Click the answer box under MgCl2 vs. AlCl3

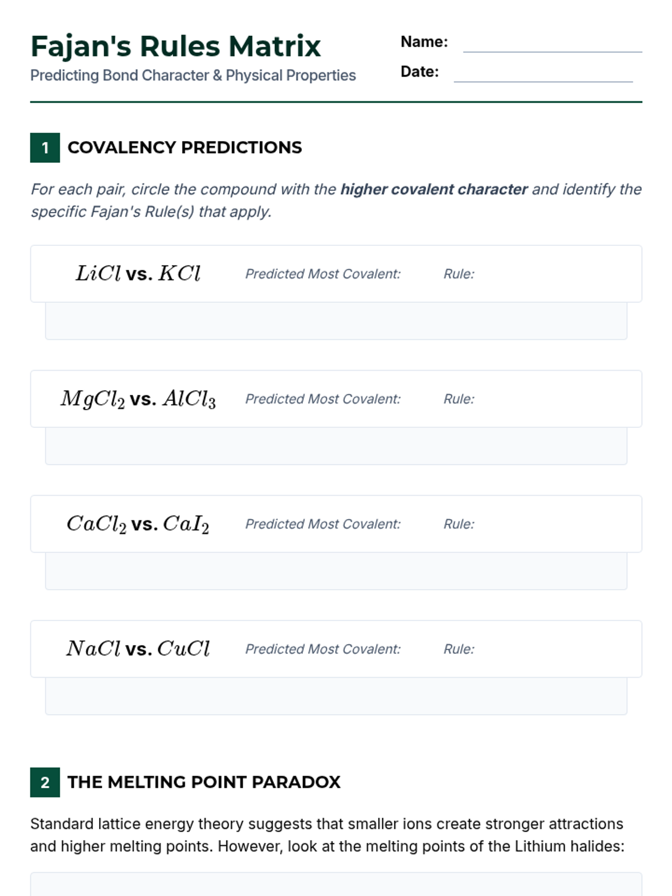click(x=336, y=446)
